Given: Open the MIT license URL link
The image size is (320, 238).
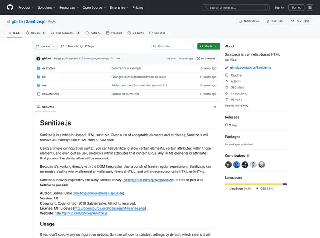Looking at the screenshot, I should pos(110,208).
